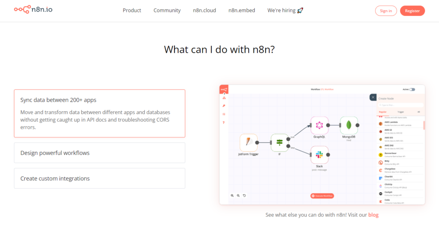Choose AWS SES from node list
This screenshot has height=231, width=439.
click(x=400, y=139)
